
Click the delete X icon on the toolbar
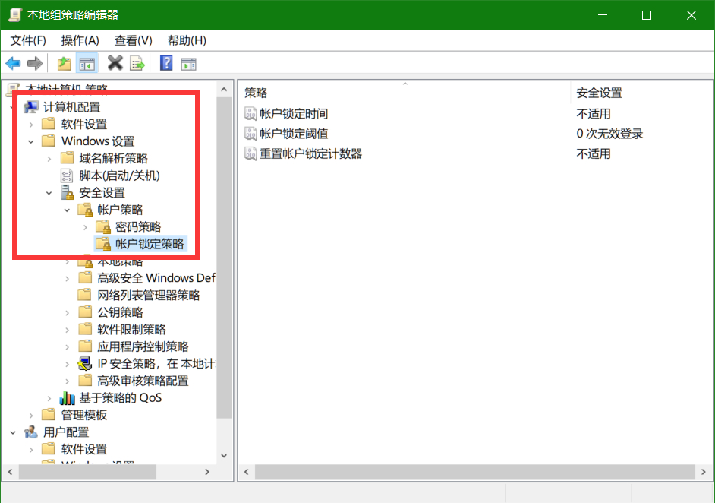115,63
